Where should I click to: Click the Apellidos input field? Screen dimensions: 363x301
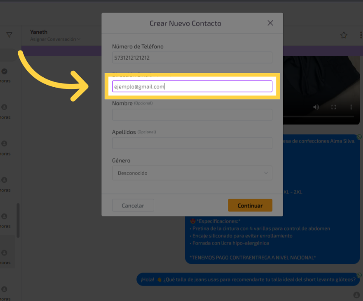pyautogui.click(x=192, y=143)
